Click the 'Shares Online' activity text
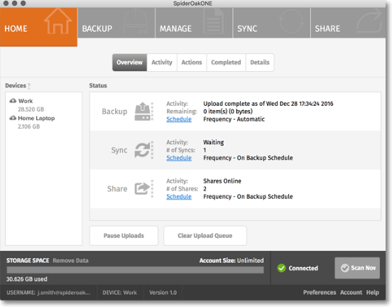 pyautogui.click(x=222, y=181)
